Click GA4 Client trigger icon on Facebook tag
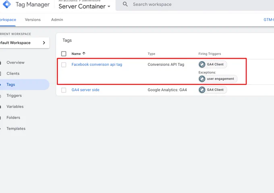 click(202, 65)
